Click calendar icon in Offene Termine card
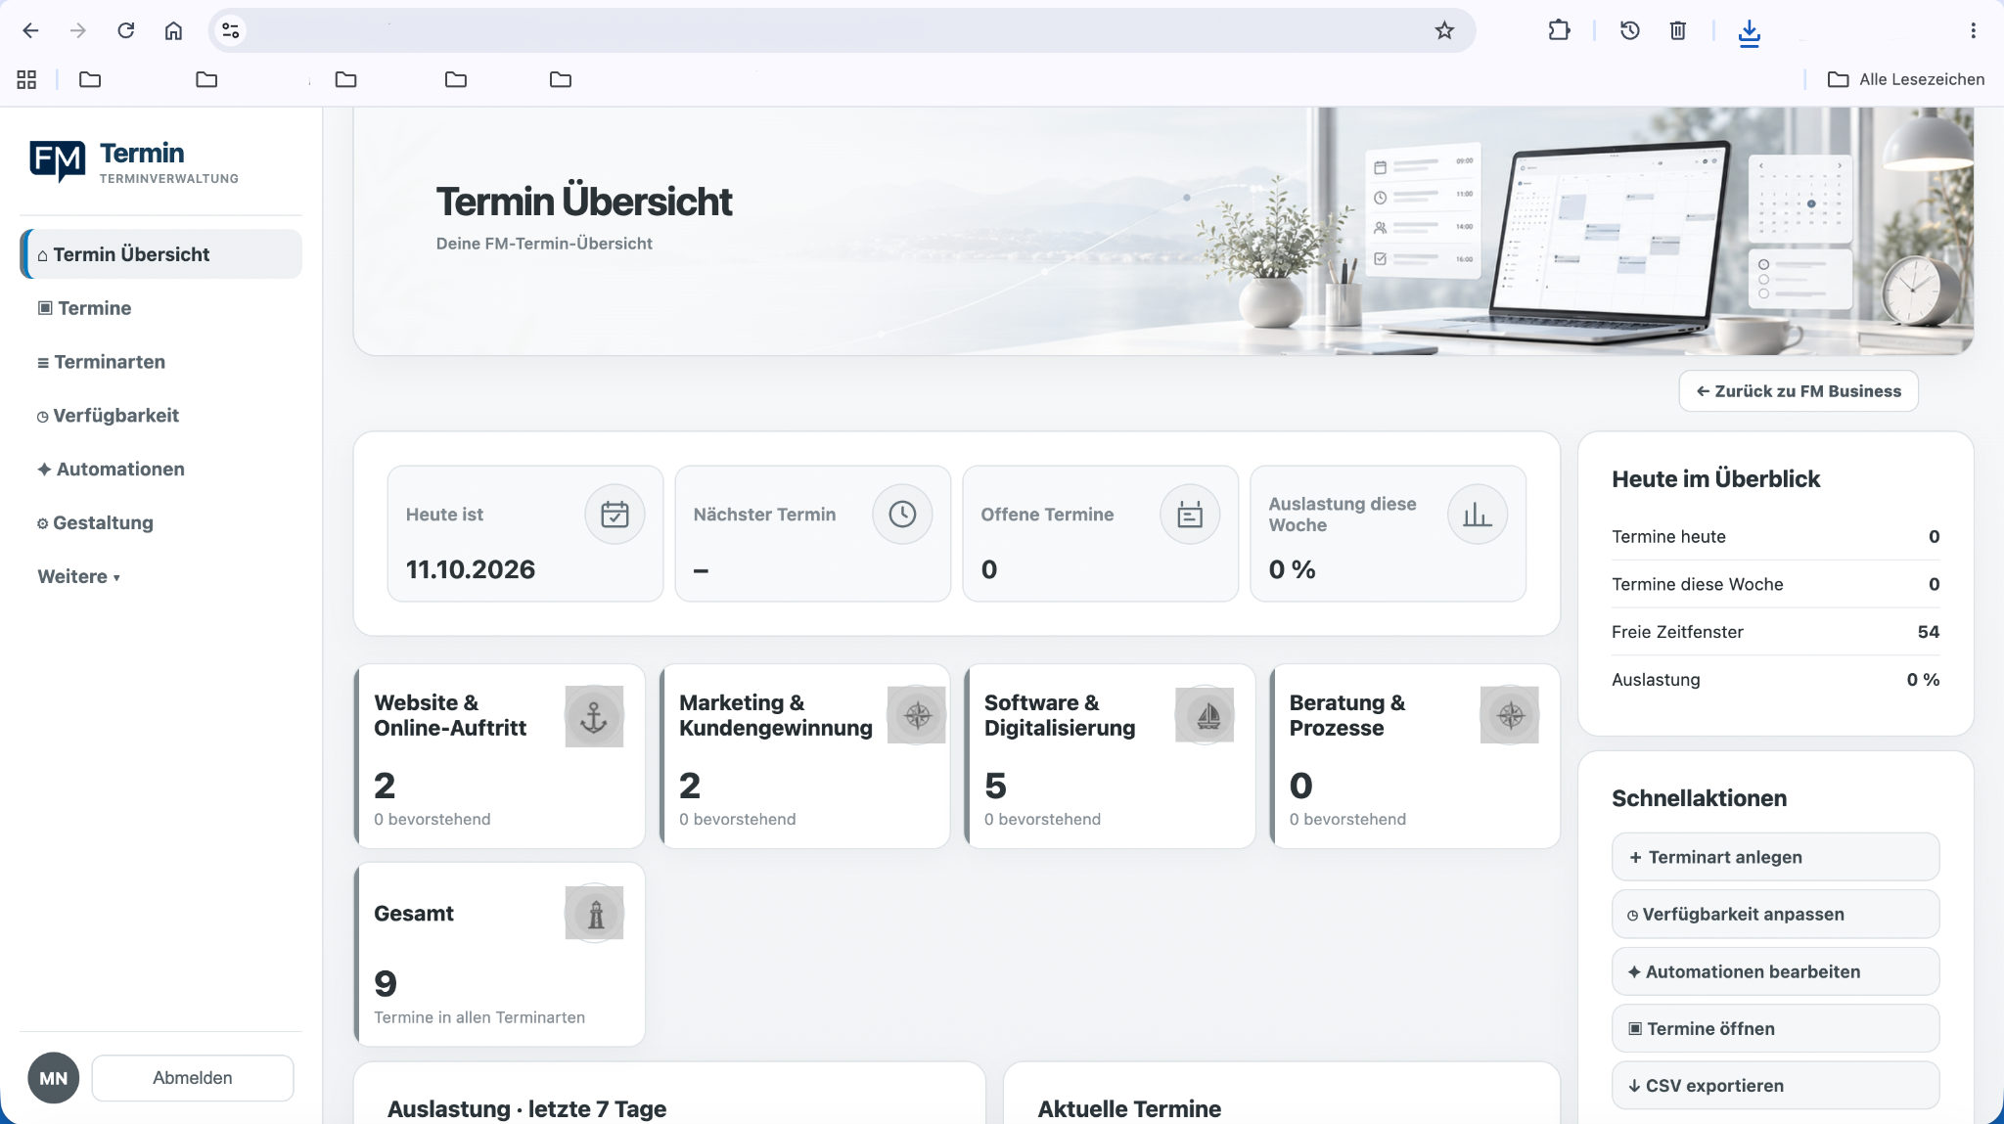The width and height of the screenshot is (2004, 1124). click(x=1190, y=515)
